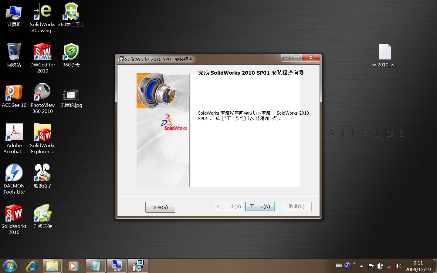Switch to the notepad-style taskbar app
Screen dimensions: 437x273
coord(95,266)
